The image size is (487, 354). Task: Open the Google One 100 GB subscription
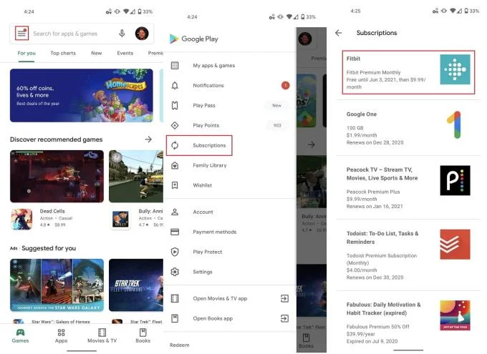408,128
